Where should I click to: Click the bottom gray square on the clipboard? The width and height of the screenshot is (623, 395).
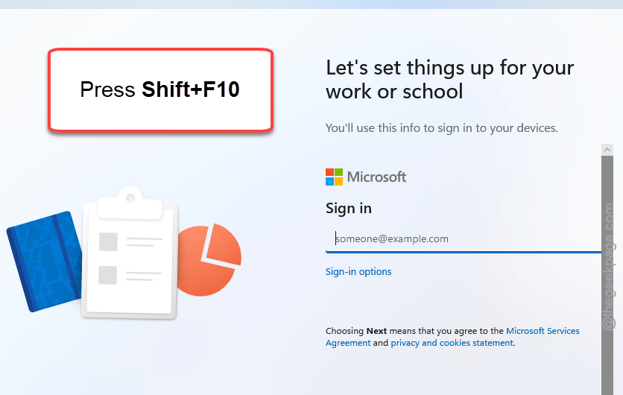(107, 275)
